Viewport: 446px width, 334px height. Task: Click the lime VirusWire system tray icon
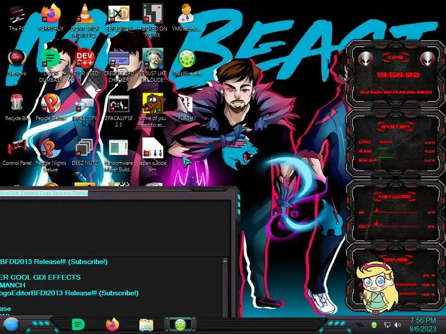tap(374, 324)
